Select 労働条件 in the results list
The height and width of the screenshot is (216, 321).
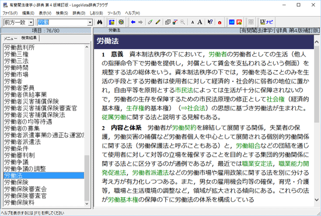16,149
